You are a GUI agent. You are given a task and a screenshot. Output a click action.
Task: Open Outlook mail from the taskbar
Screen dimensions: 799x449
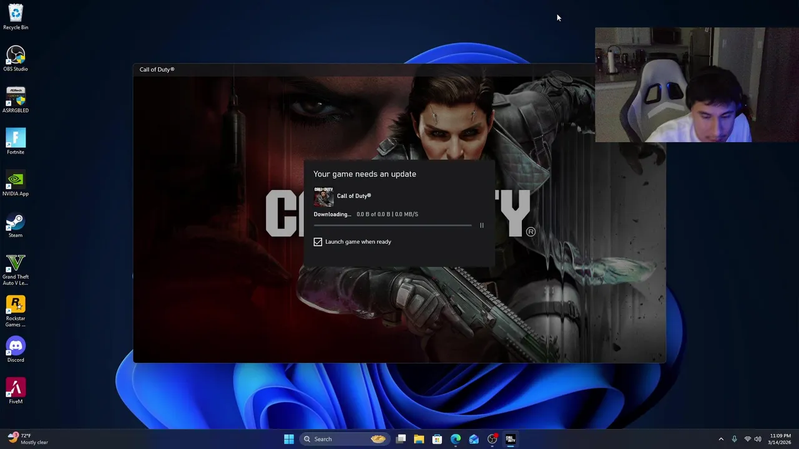coord(474,439)
